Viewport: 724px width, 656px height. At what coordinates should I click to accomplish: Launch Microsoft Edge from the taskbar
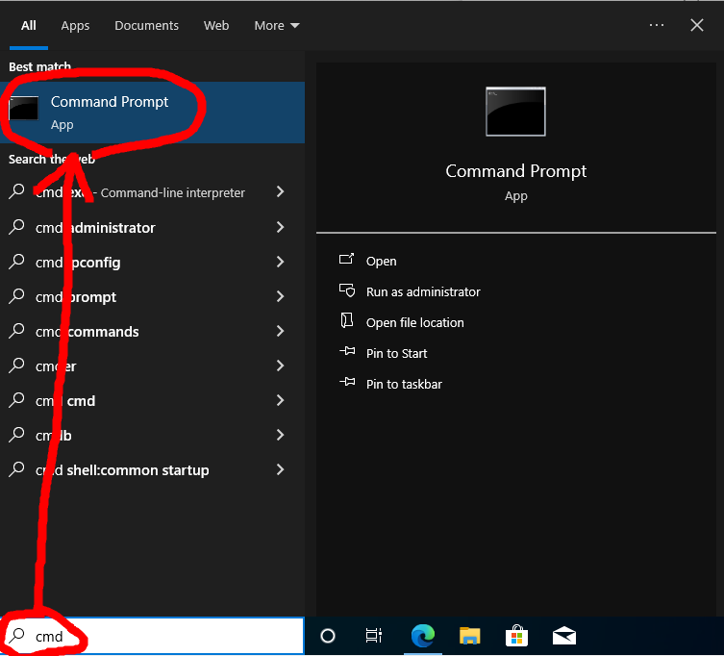pos(422,635)
